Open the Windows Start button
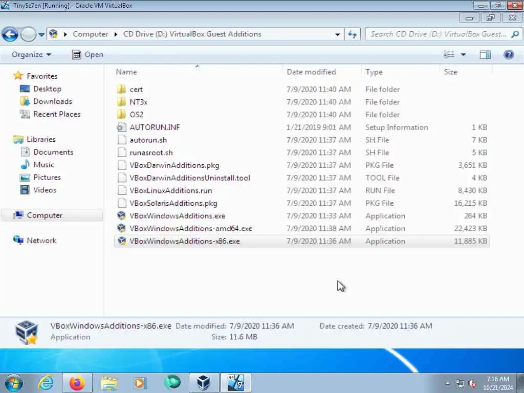 [14, 383]
